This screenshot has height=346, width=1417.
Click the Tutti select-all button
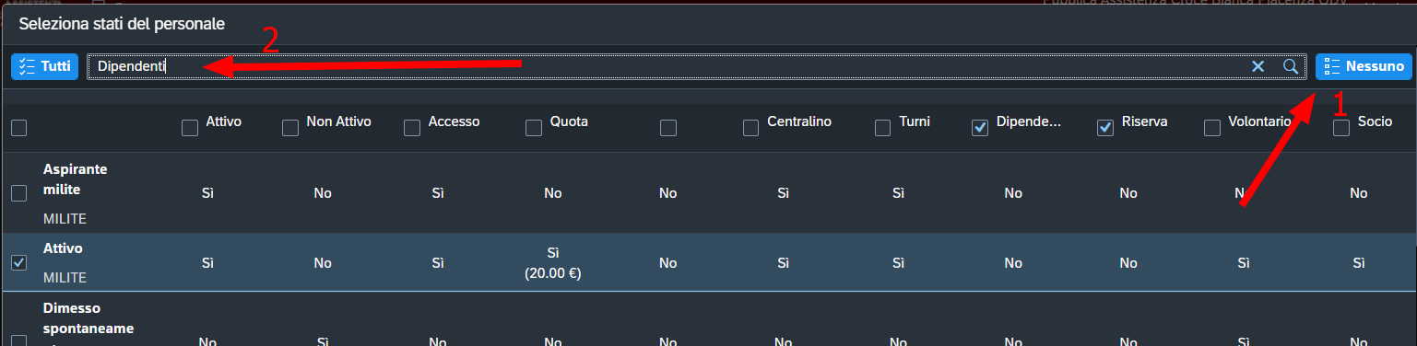tap(44, 66)
